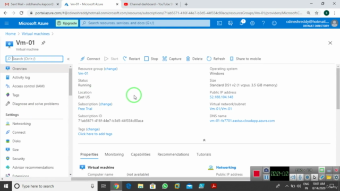Click the Virtual machines breadcrumb link
Screen dimensions: 340x191
[36, 34]
